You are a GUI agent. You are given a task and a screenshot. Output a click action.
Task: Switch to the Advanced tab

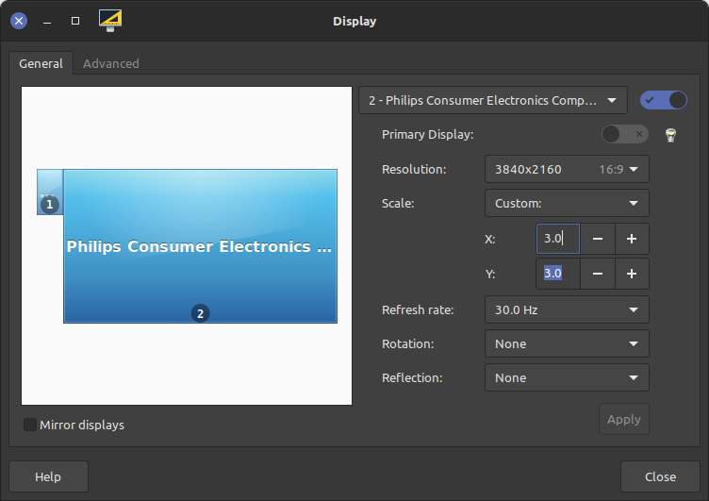[x=111, y=63]
